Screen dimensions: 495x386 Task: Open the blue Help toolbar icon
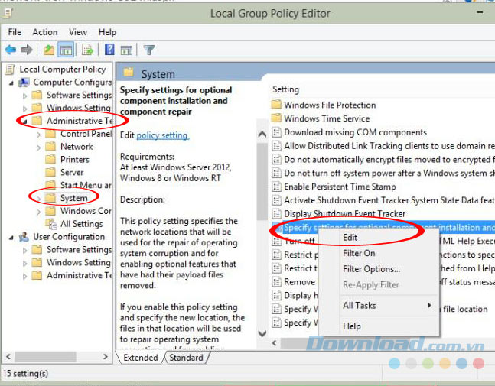[x=109, y=50]
